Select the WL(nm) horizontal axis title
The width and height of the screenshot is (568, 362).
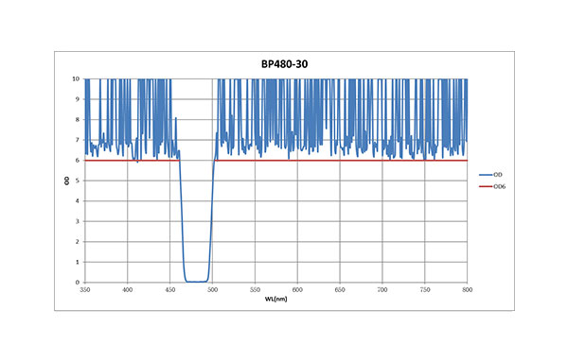coord(275,299)
